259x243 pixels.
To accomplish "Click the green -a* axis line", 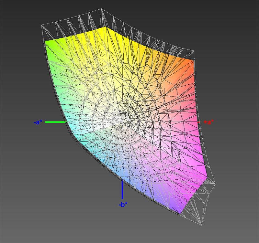I will pyautogui.click(x=56, y=122).
